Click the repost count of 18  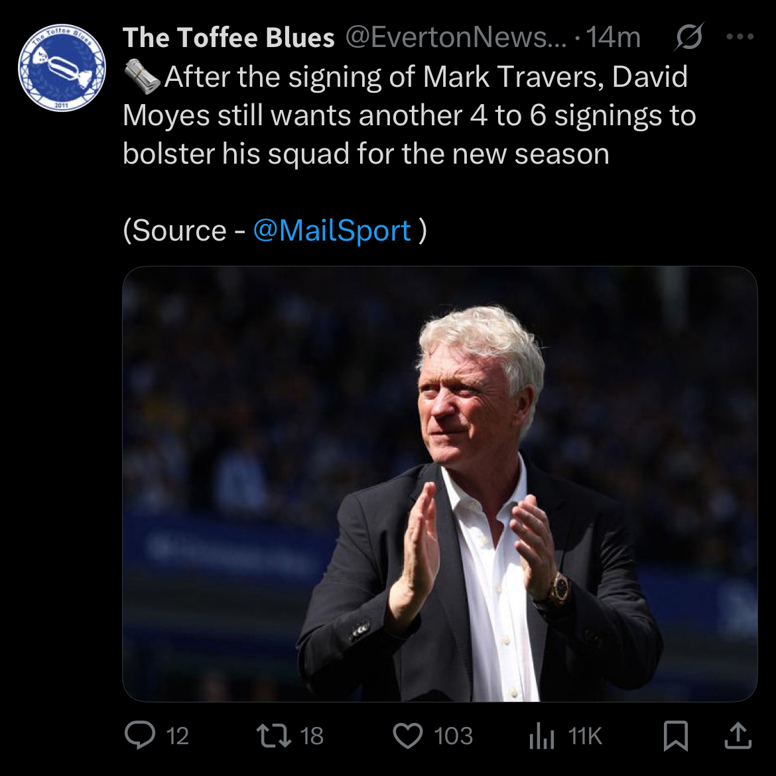pos(312,736)
